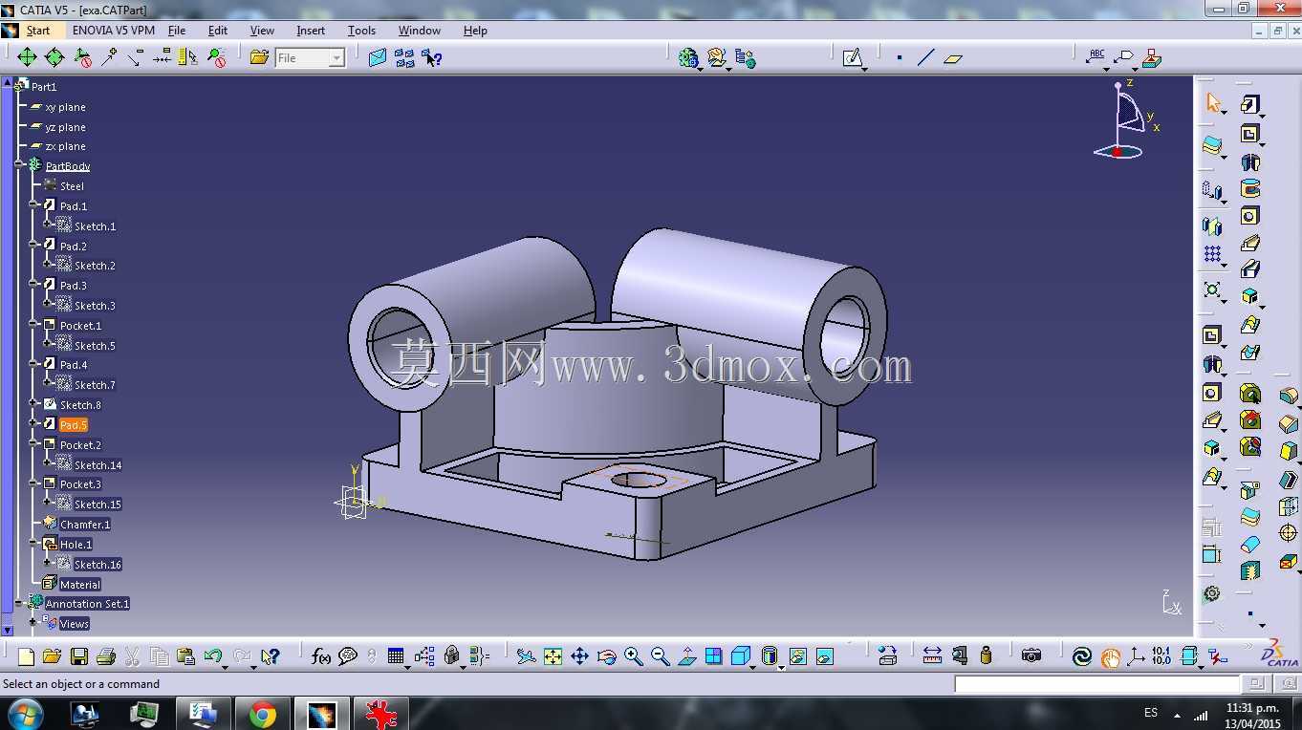Click the Plane tool icon in top toolbar
The image size is (1302, 730).
tap(952, 58)
